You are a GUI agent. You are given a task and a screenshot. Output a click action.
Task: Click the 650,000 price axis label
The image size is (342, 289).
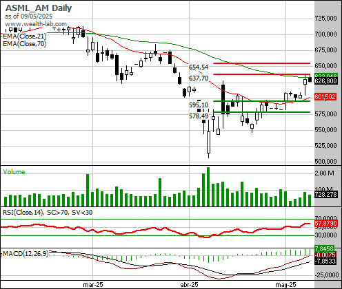pyautogui.click(x=325, y=66)
